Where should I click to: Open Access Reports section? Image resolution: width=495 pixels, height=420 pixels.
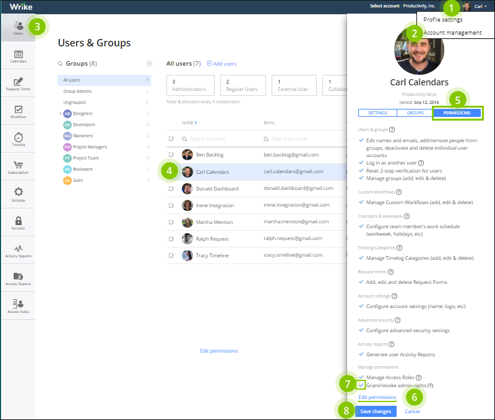[x=18, y=278]
